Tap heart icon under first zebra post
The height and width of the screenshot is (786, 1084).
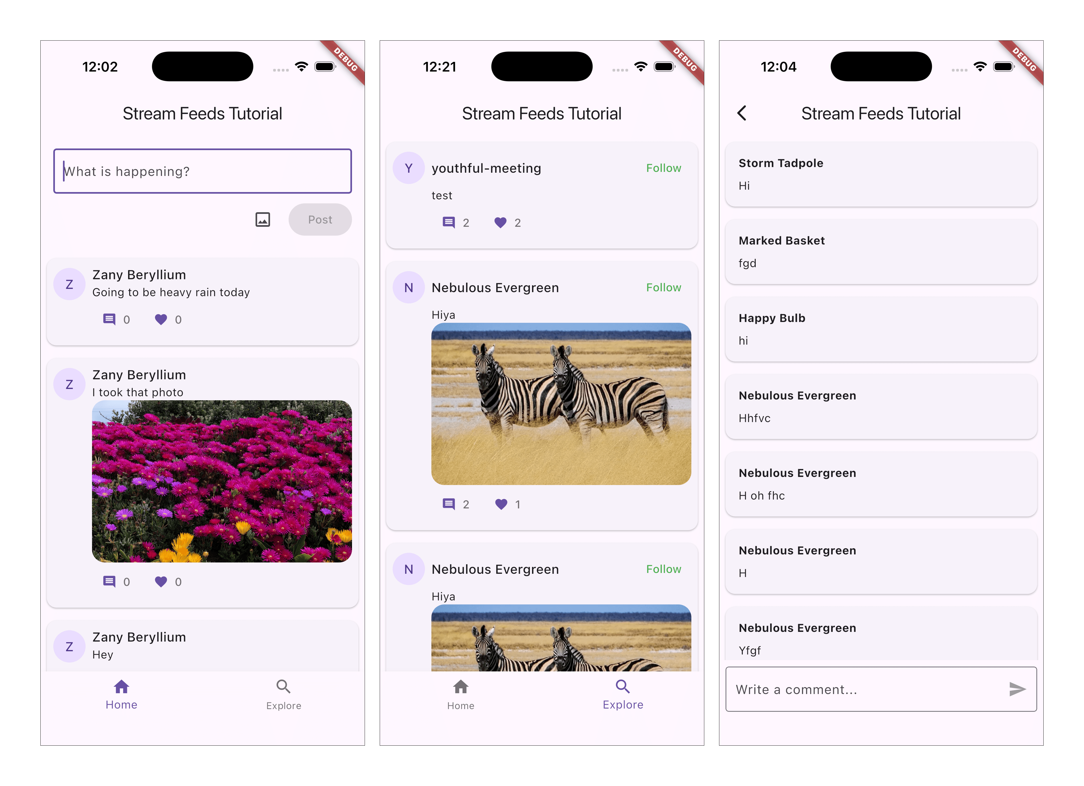coord(501,504)
